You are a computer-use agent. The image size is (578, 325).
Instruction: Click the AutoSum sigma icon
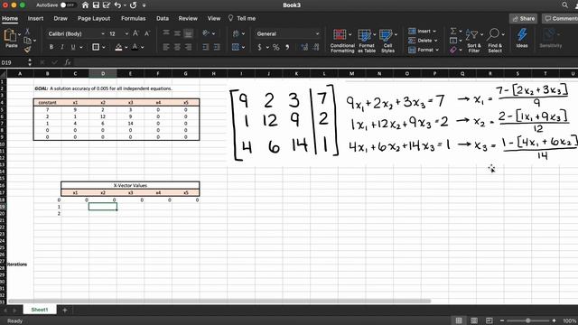[x=453, y=31]
